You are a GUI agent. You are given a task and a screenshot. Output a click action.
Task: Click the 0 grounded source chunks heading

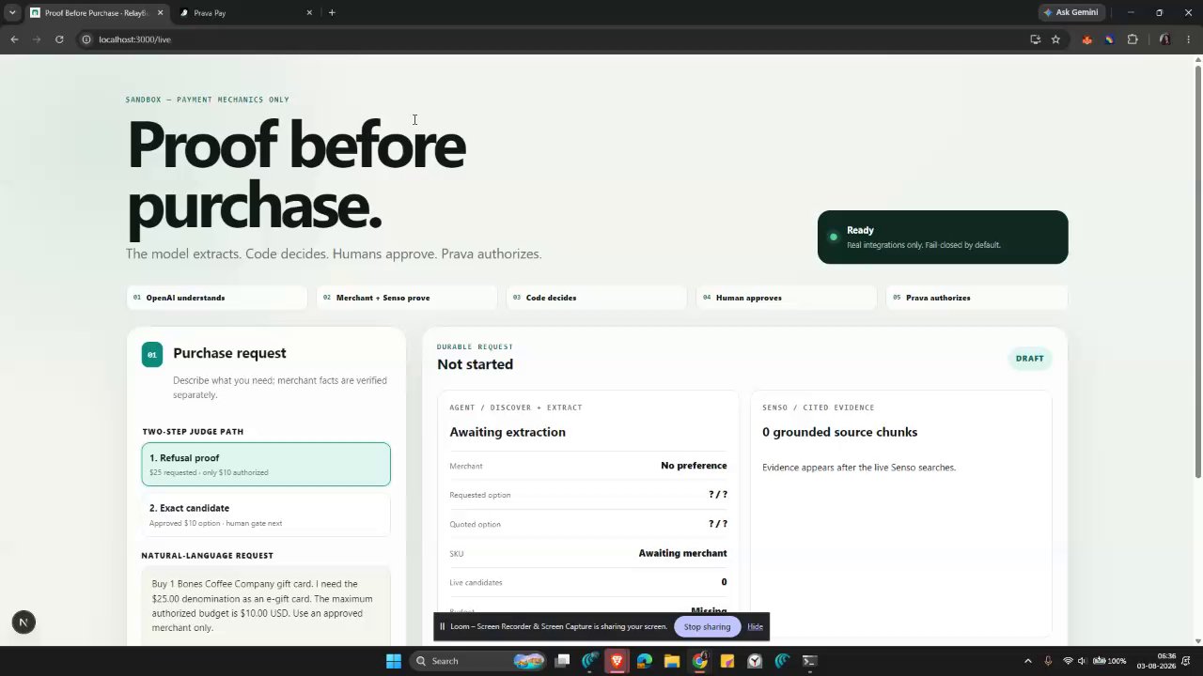839,432
